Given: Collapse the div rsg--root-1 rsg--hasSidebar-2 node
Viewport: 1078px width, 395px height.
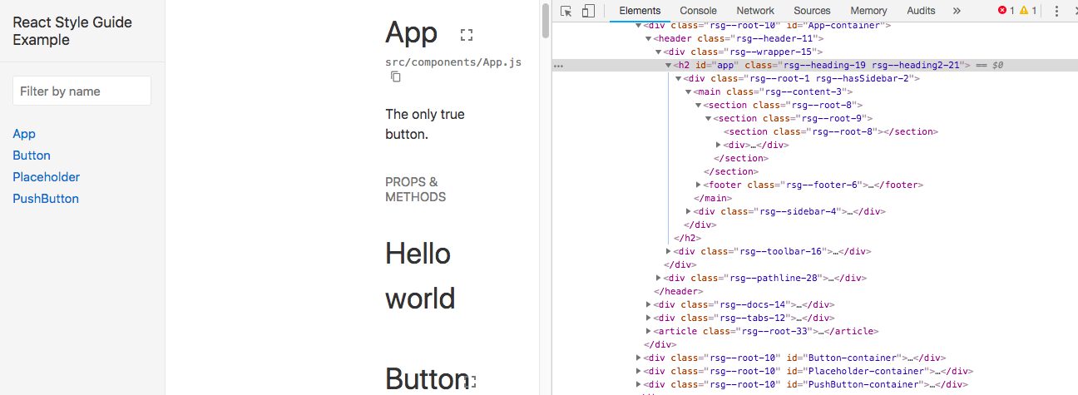Looking at the screenshot, I should coord(679,78).
